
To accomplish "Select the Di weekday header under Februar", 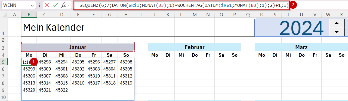I will tap(168, 55).
